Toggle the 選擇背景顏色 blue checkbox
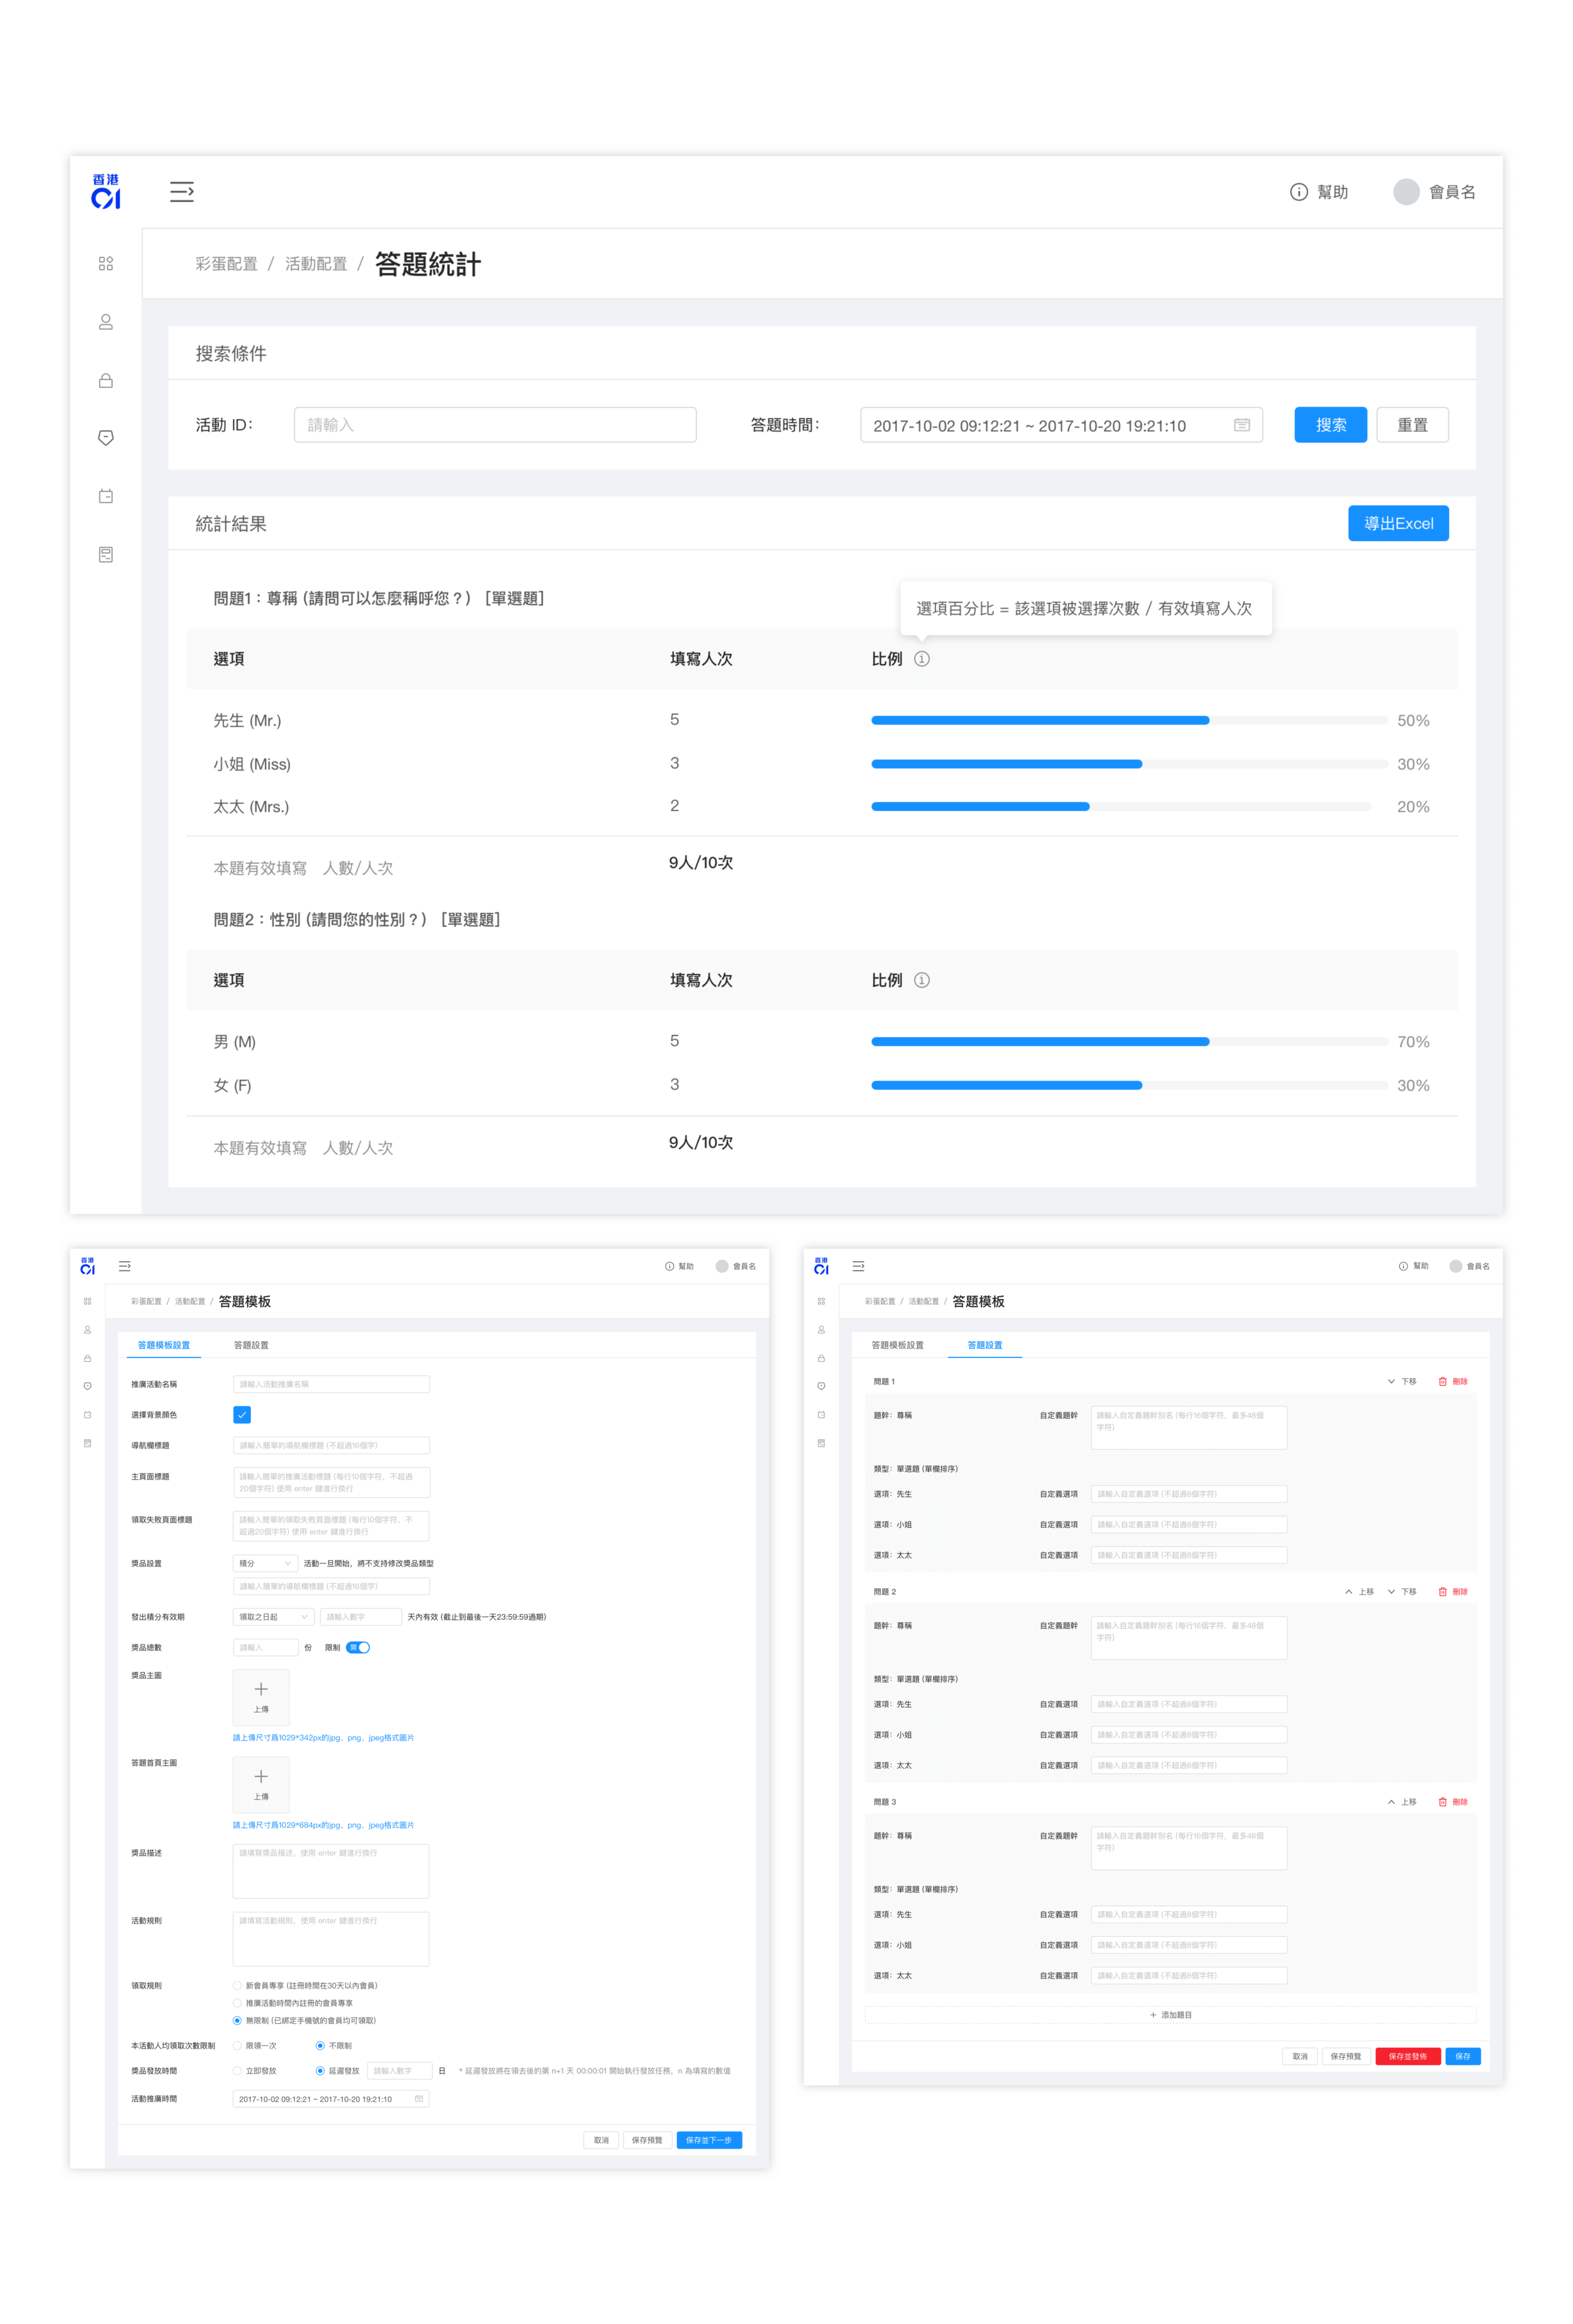The width and height of the screenshot is (1573, 2324). (242, 1414)
